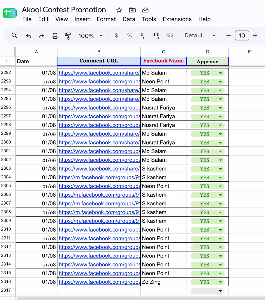Star the Akool Contest Promotion document
The width and height of the screenshot is (265, 300).
click(x=119, y=10)
